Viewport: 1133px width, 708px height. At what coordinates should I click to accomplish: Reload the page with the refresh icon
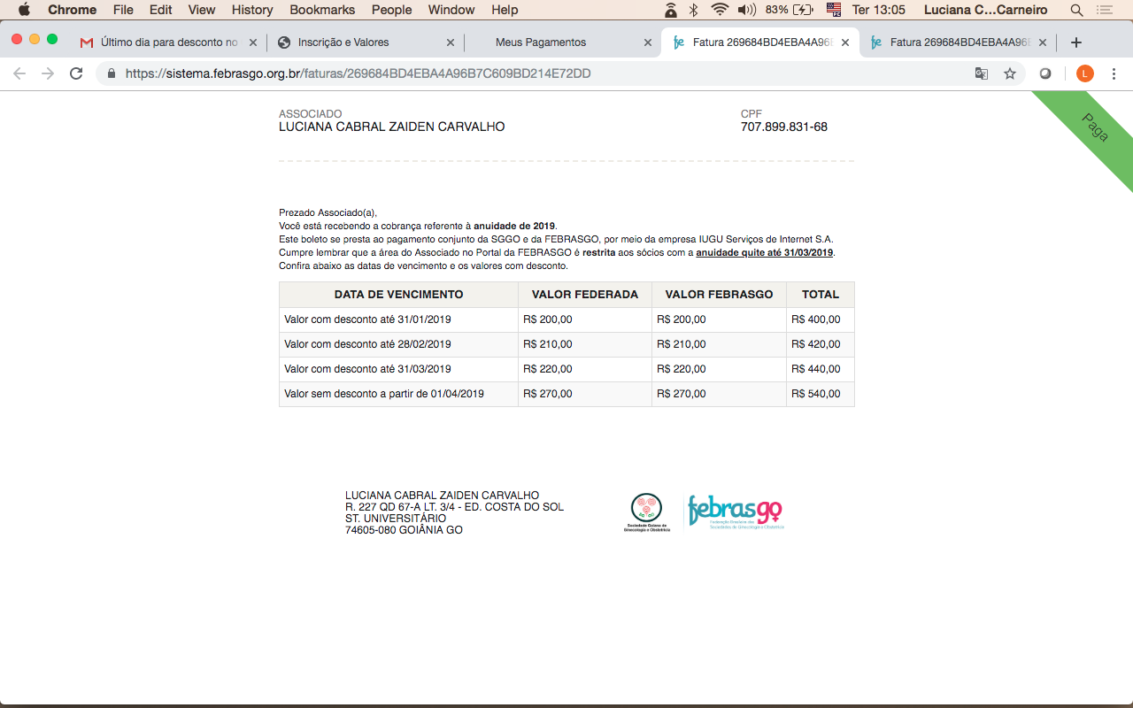(76, 73)
